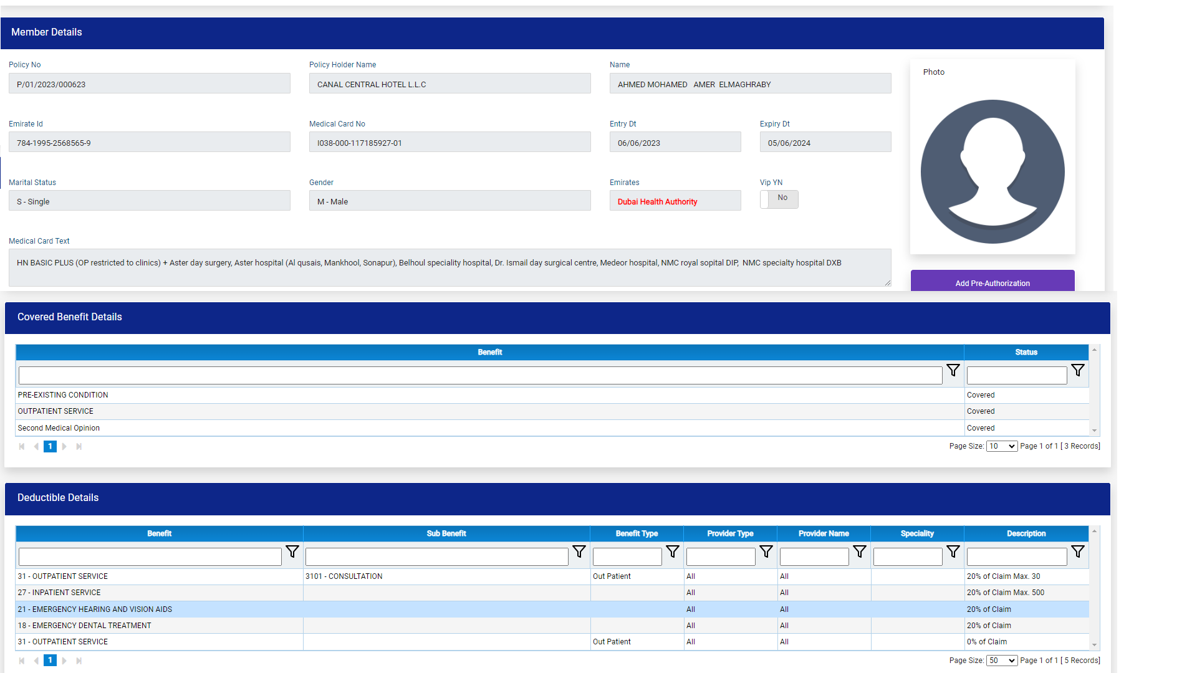
Task: Click filter icon next to Sub Benefit
Action: point(579,551)
